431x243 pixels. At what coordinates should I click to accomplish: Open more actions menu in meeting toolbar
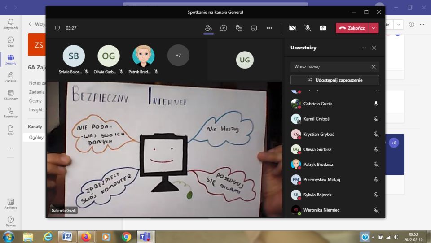[269, 28]
